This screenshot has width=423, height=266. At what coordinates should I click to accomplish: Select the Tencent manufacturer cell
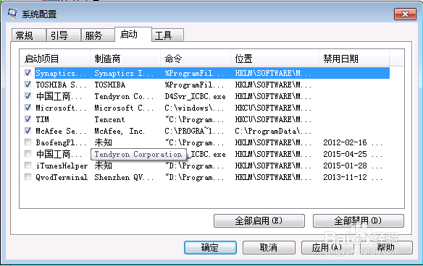pyautogui.click(x=109, y=119)
